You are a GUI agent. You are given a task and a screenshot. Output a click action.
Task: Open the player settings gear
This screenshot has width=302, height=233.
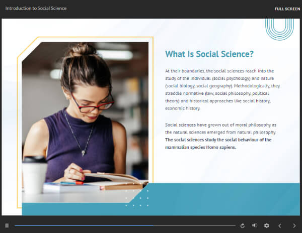coord(266,225)
